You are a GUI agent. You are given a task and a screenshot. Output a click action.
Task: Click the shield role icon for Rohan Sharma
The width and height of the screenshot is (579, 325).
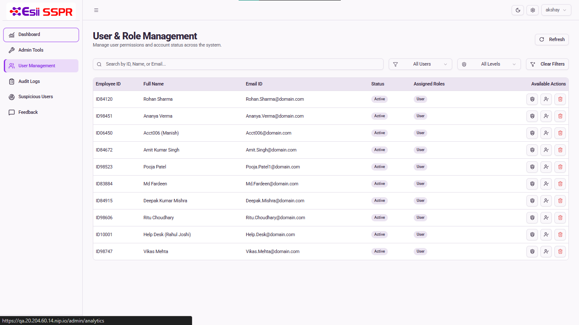point(532,99)
